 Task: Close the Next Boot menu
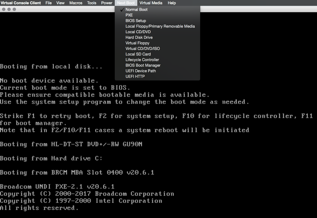tap(126, 3)
